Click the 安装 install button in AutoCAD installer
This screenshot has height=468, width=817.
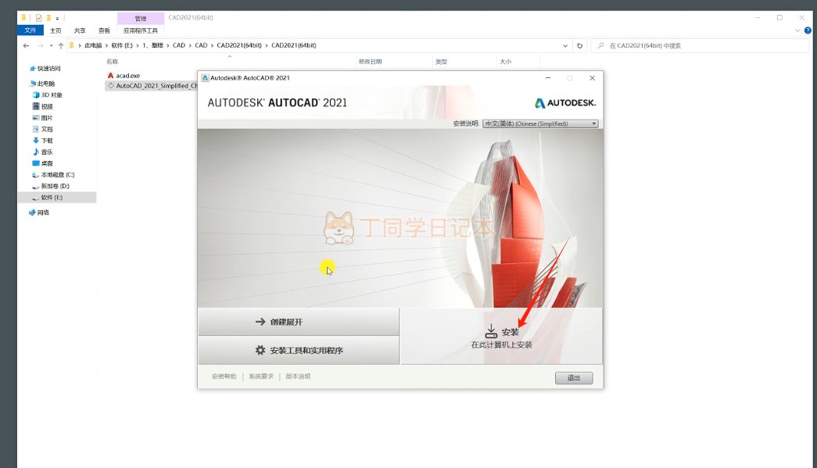coord(501,336)
